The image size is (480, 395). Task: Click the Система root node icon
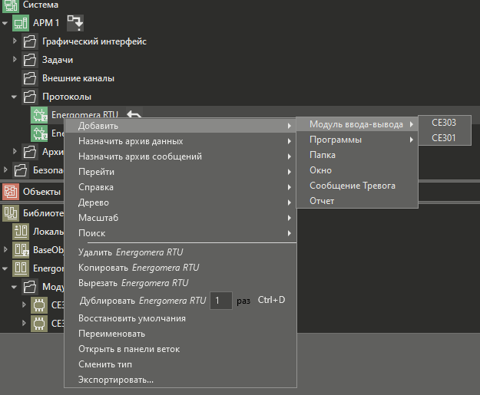11,5
